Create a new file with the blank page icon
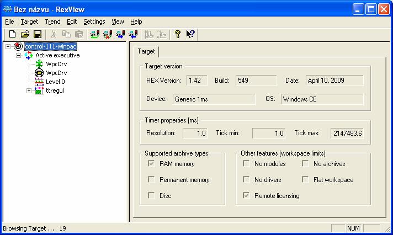The image size is (393, 235). coord(12,34)
